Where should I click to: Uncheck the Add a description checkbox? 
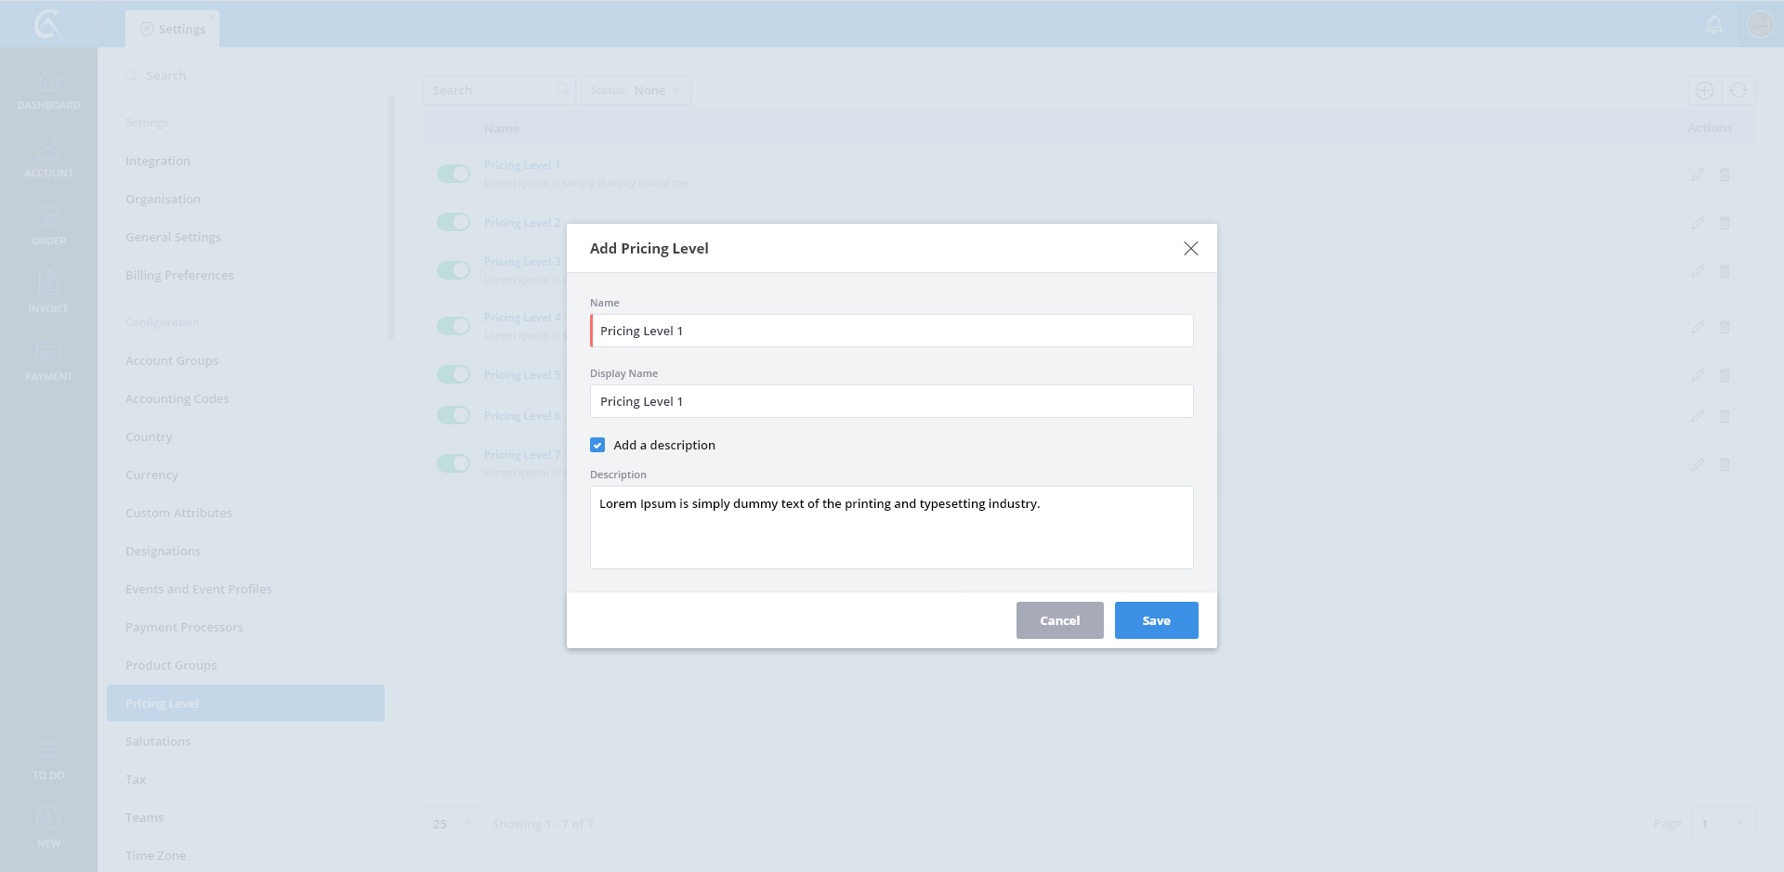[x=597, y=446]
